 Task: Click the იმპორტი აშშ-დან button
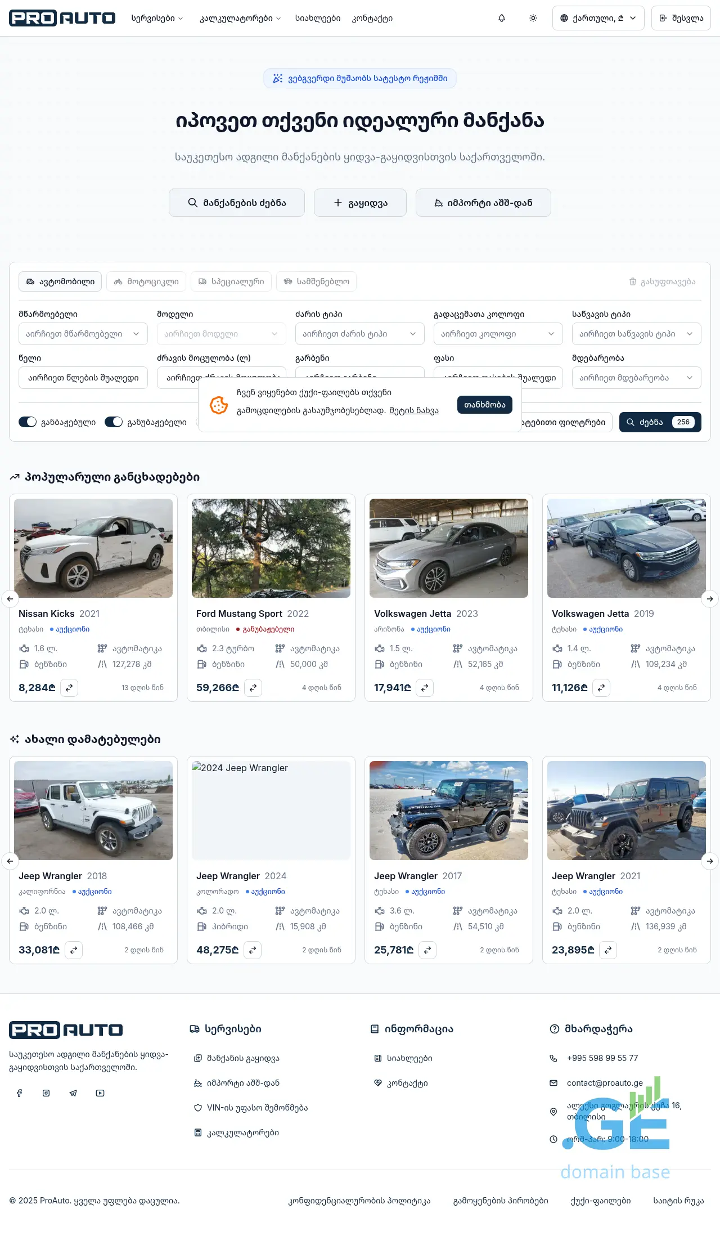coord(483,203)
